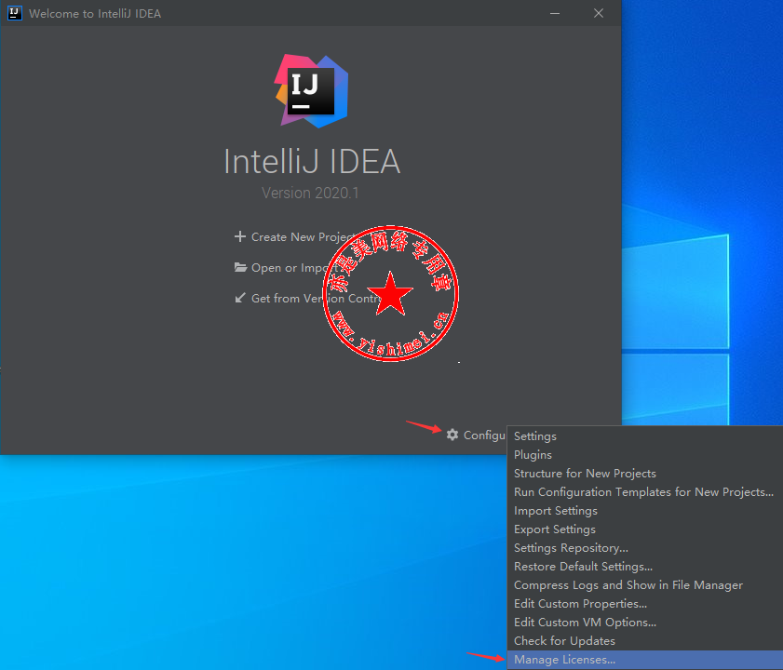The width and height of the screenshot is (783, 670).
Task: Click the plus icon beside Create New Project
Action: pos(240,236)
